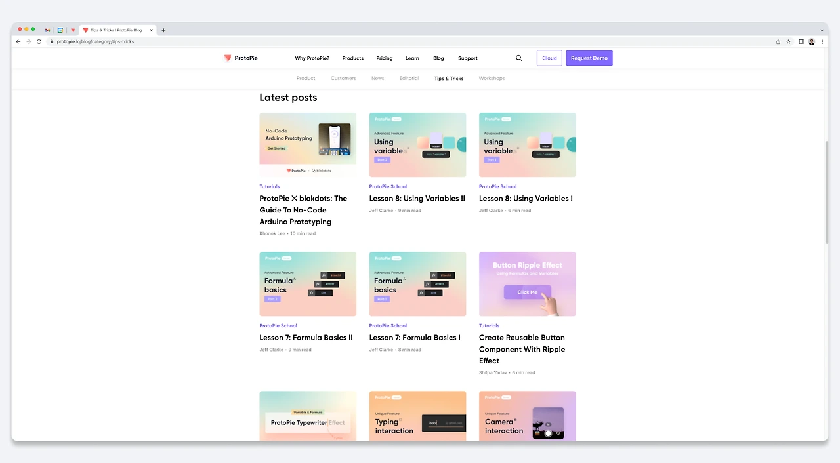The height and width of the screenshot is (463, 840).
Task: Open Using variable Part 2 thumbnail
Action: (417, 145)
